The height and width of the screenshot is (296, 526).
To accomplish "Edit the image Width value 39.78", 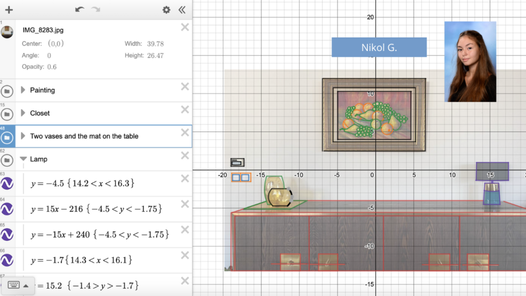I will (x=155, y=44).
